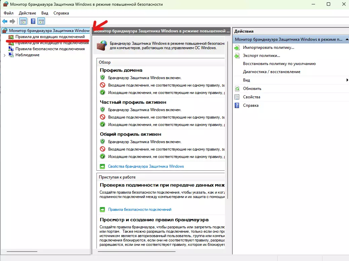Open the Вид submenu arrow in Actions
This screenshot has width=349, height=261.
point(347,80)
